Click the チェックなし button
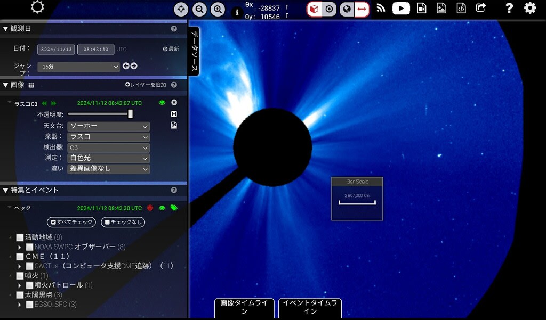Viewport: 546px width, 320px height. click(123, 222)
